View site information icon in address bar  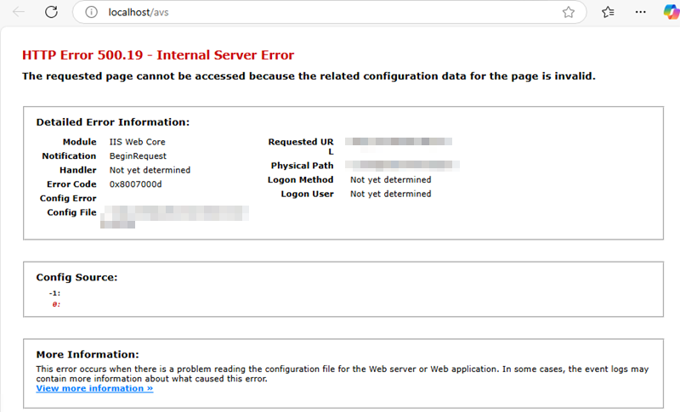pyautogui.click(x=92, y=13)
